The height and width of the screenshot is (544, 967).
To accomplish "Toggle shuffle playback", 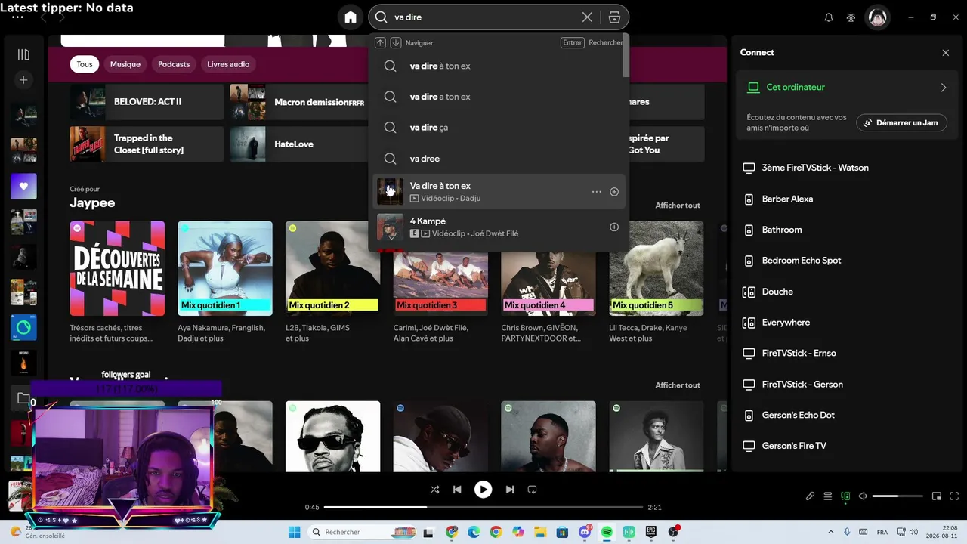I will pyautogui.click(x=434, y=490).
